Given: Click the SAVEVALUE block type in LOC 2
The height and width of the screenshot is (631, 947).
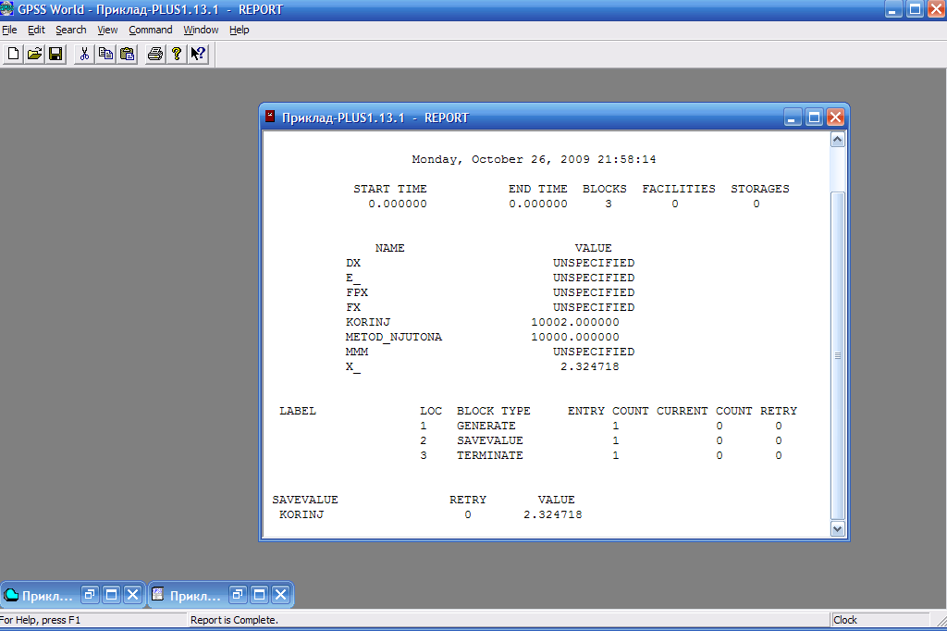Looking at the screenshot, I should 490,440.
